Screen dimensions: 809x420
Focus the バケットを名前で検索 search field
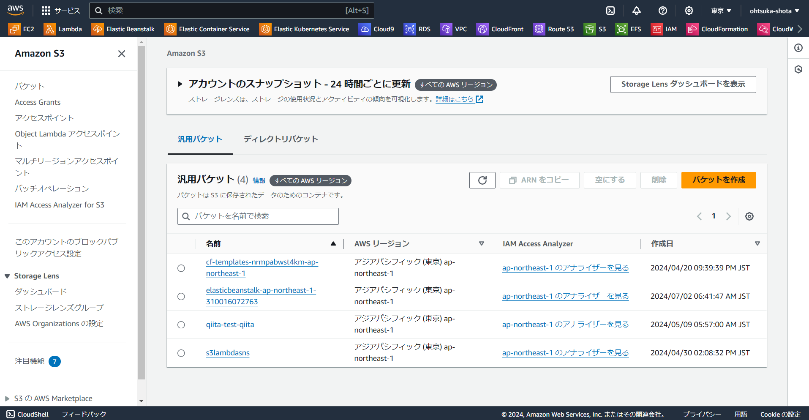258,216
